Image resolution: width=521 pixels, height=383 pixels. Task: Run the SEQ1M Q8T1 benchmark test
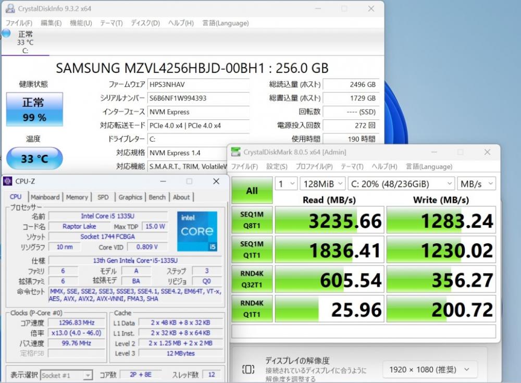point(252,220)
